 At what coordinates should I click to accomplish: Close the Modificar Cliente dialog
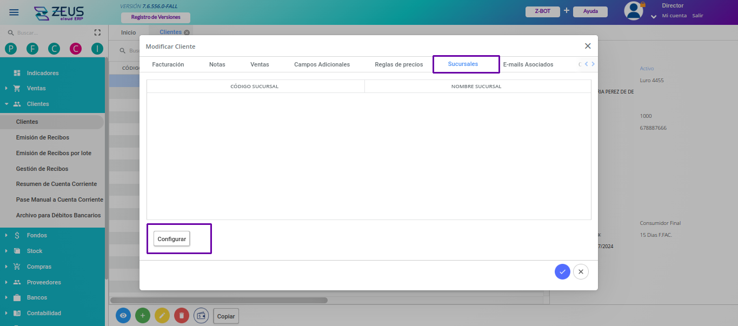(588, 46)
